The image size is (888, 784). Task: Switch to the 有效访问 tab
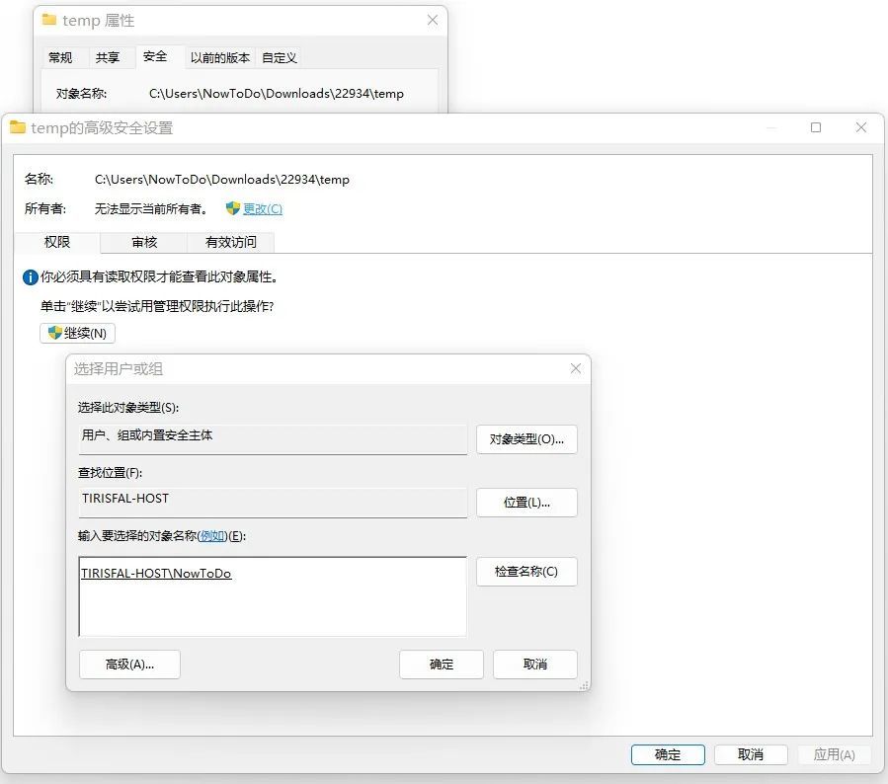(230, 242)
